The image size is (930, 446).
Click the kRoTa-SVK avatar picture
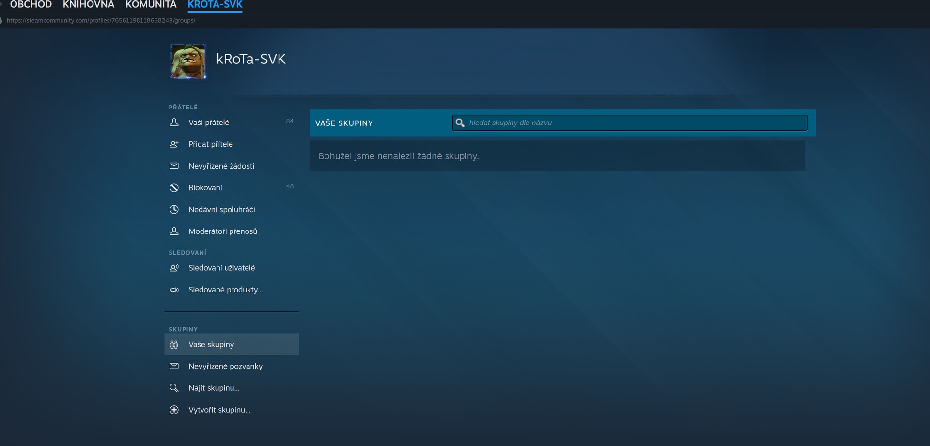(x=188, y=62)
